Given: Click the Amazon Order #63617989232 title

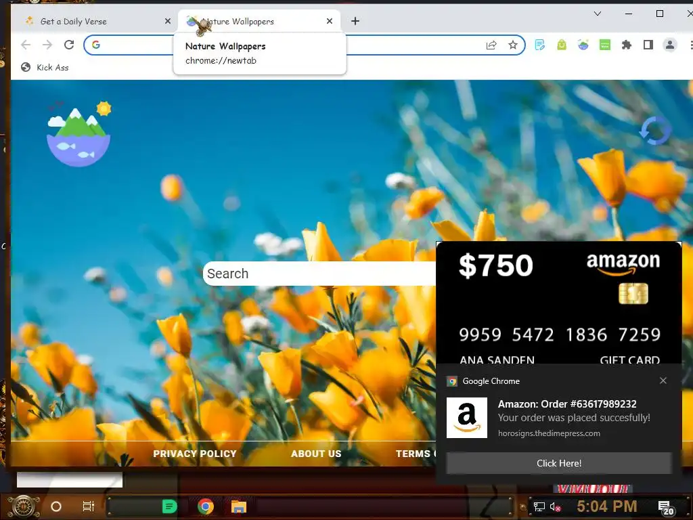Looking at the screenshot, I should pos(567,404).
